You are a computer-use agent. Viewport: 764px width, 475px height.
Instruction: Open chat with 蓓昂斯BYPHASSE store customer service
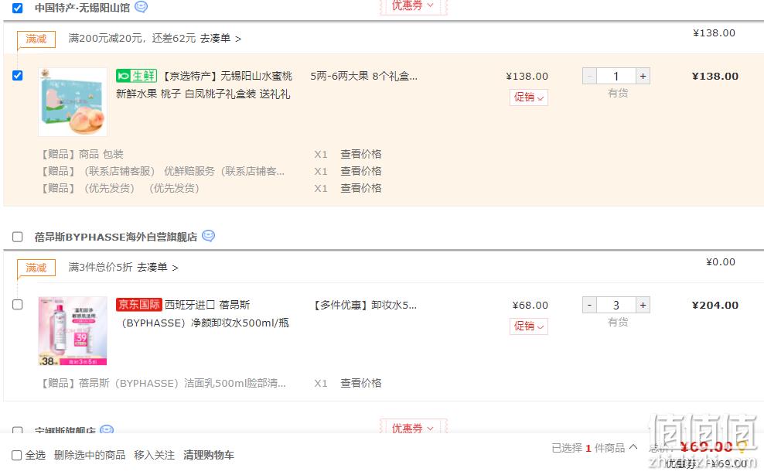point(209,236)
